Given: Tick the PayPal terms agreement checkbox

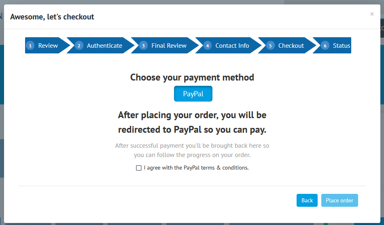Looking at the screenshot, I should click(139, 168).
